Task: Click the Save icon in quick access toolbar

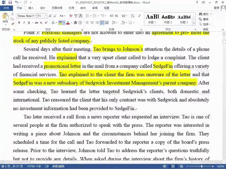Action: (10, 2)
